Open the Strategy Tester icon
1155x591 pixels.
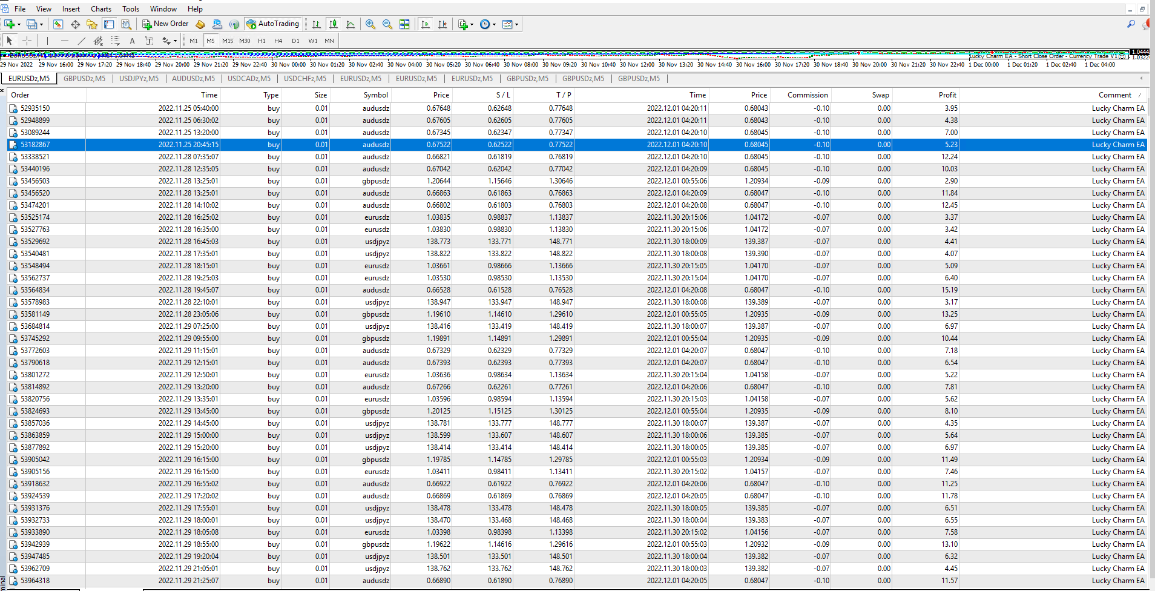click(126, 24)
